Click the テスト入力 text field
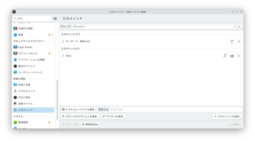The height and width of the screenshot is (142, 255). click(x=176, y=109)
